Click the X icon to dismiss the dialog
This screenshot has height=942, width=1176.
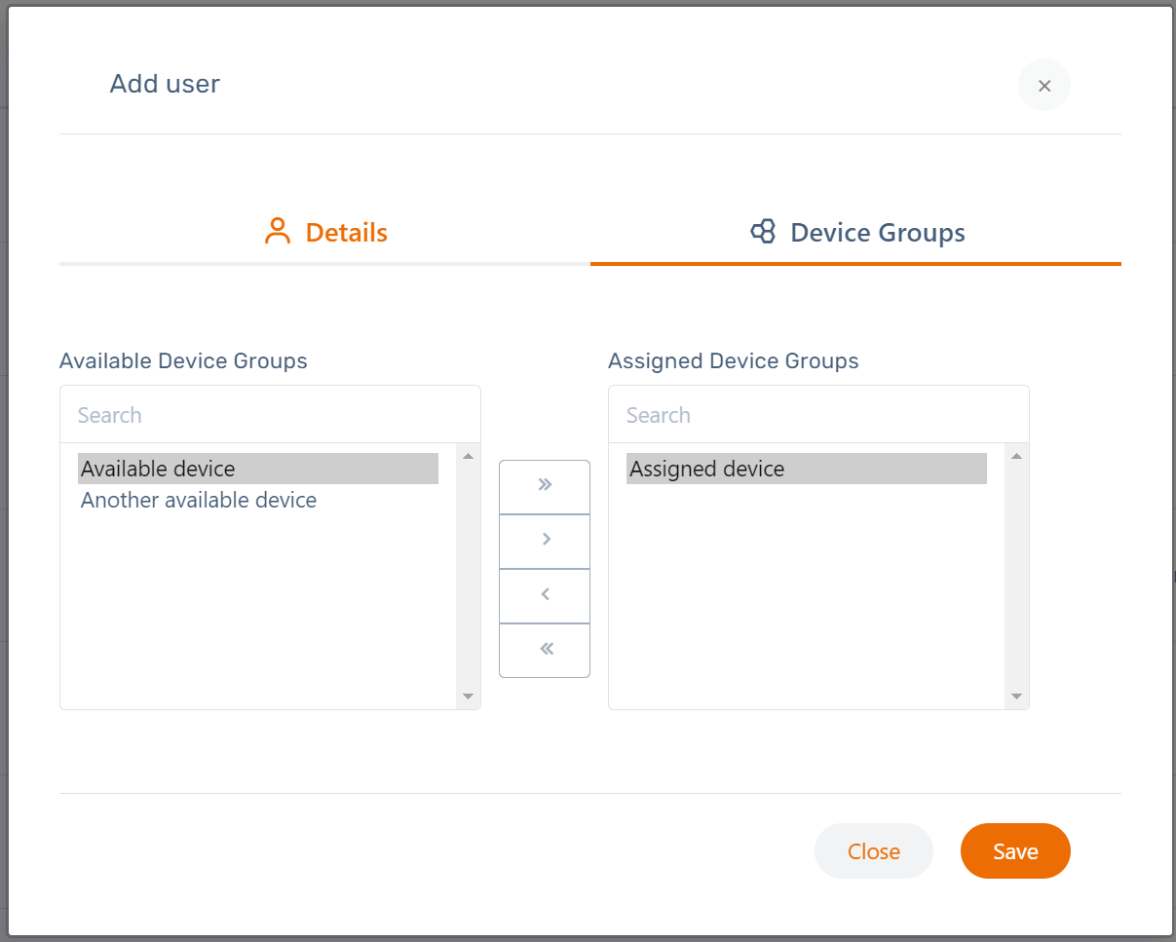pyautogui.click(x=1043, y=85)
